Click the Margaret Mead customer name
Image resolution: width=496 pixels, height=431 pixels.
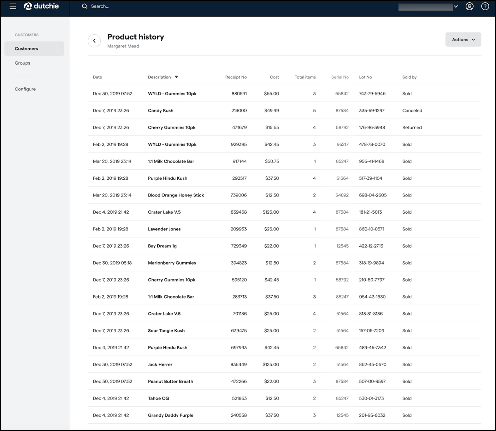[x=123, y=46]
